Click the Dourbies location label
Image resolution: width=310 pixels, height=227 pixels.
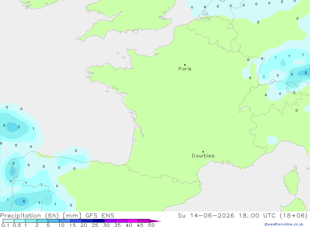coord(203,156)
